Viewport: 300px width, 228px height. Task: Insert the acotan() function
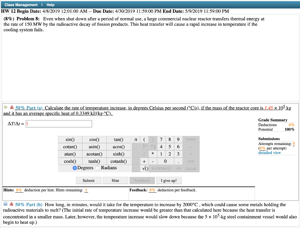click(x=94, y=154)
